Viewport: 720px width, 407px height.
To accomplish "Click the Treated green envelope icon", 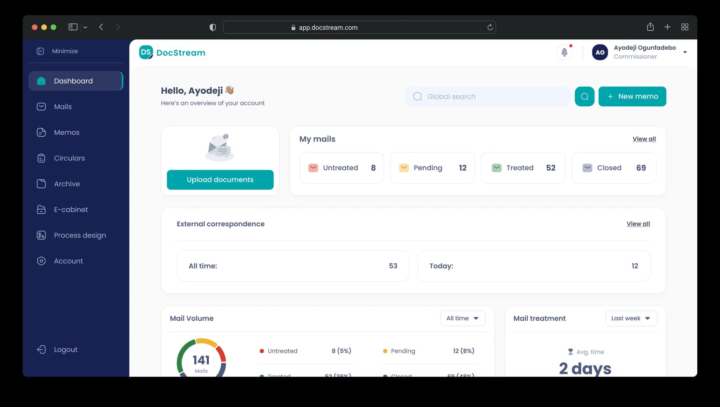I will [496, 168].
